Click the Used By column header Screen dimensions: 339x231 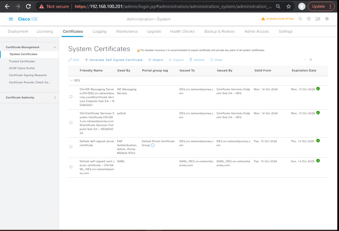click(124, 71)
